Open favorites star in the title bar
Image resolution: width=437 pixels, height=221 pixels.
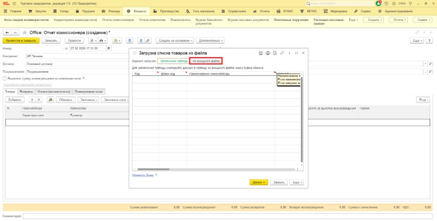point(394,3)
